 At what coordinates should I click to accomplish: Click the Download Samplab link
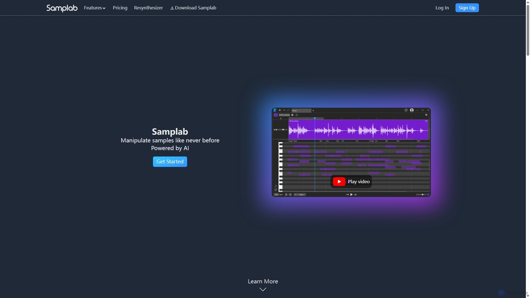click(x=193, y=8)
